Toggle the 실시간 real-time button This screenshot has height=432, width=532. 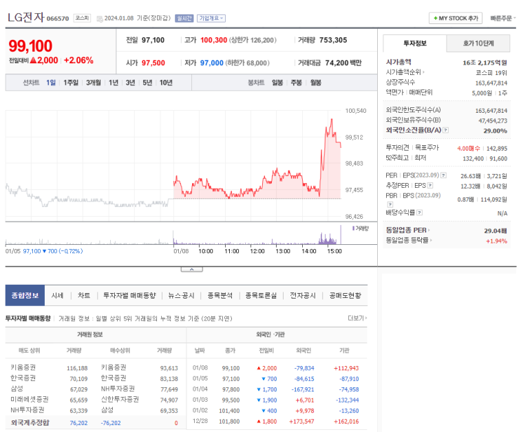[x=184, y=19]
